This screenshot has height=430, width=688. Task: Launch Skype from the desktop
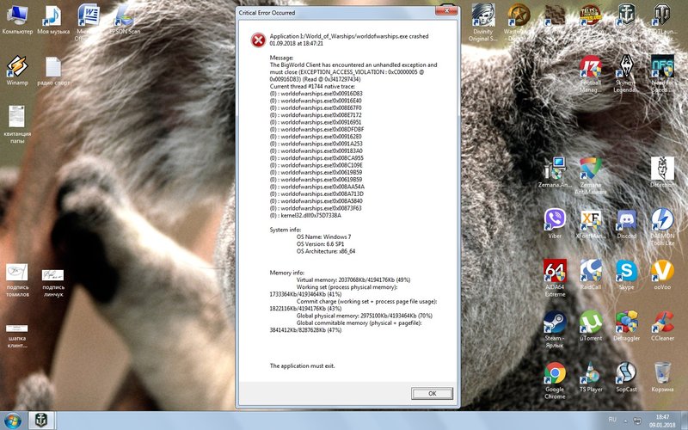coord(627,274)
